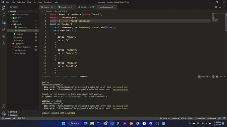Switch to the DEBUG CONSOLE panel tab
The image size is (227, 127).
coord(70,77)
